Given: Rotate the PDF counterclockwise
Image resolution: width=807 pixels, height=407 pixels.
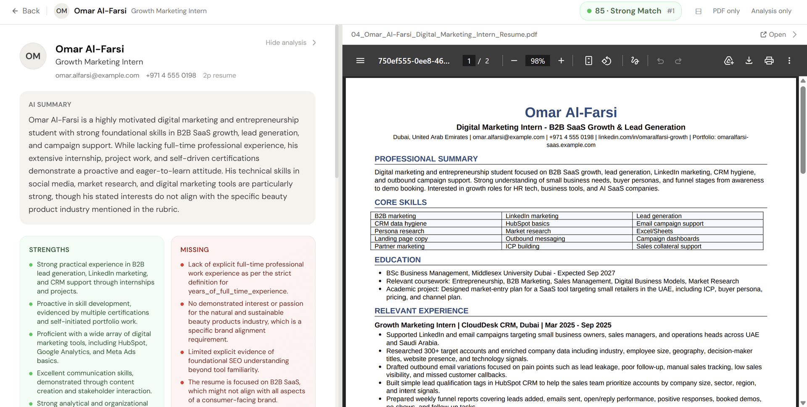Looking at the screenshot, I should (607, 61).
